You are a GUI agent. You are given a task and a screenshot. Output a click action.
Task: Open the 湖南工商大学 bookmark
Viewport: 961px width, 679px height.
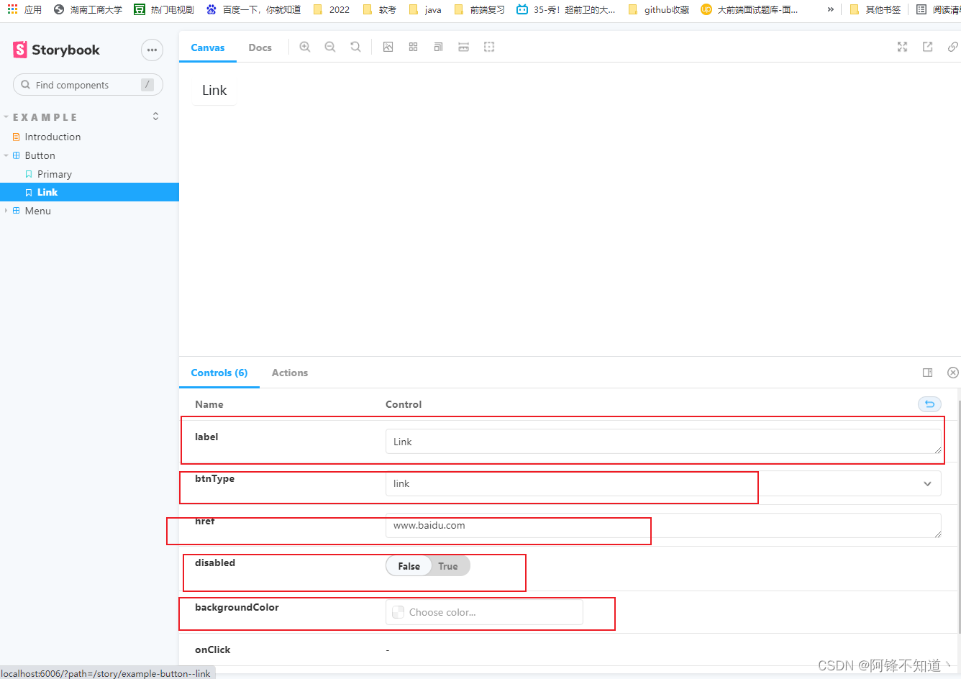[88, 9]
